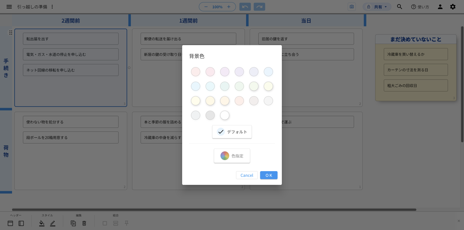The image size is (464, 230).
Task: Open the settings gear
Action: click(453, 7)
